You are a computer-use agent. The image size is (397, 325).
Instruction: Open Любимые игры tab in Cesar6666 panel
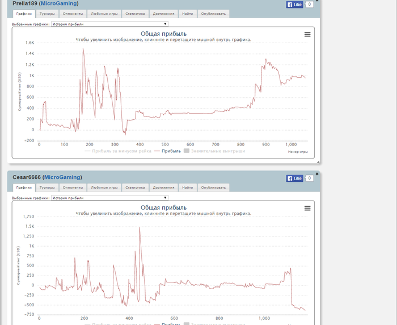tap(104, 188)
